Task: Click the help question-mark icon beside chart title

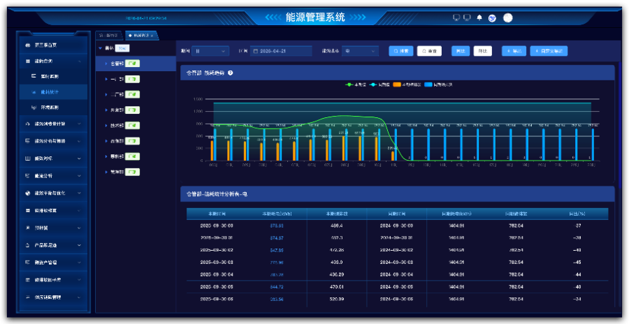Action: point(230,73)
